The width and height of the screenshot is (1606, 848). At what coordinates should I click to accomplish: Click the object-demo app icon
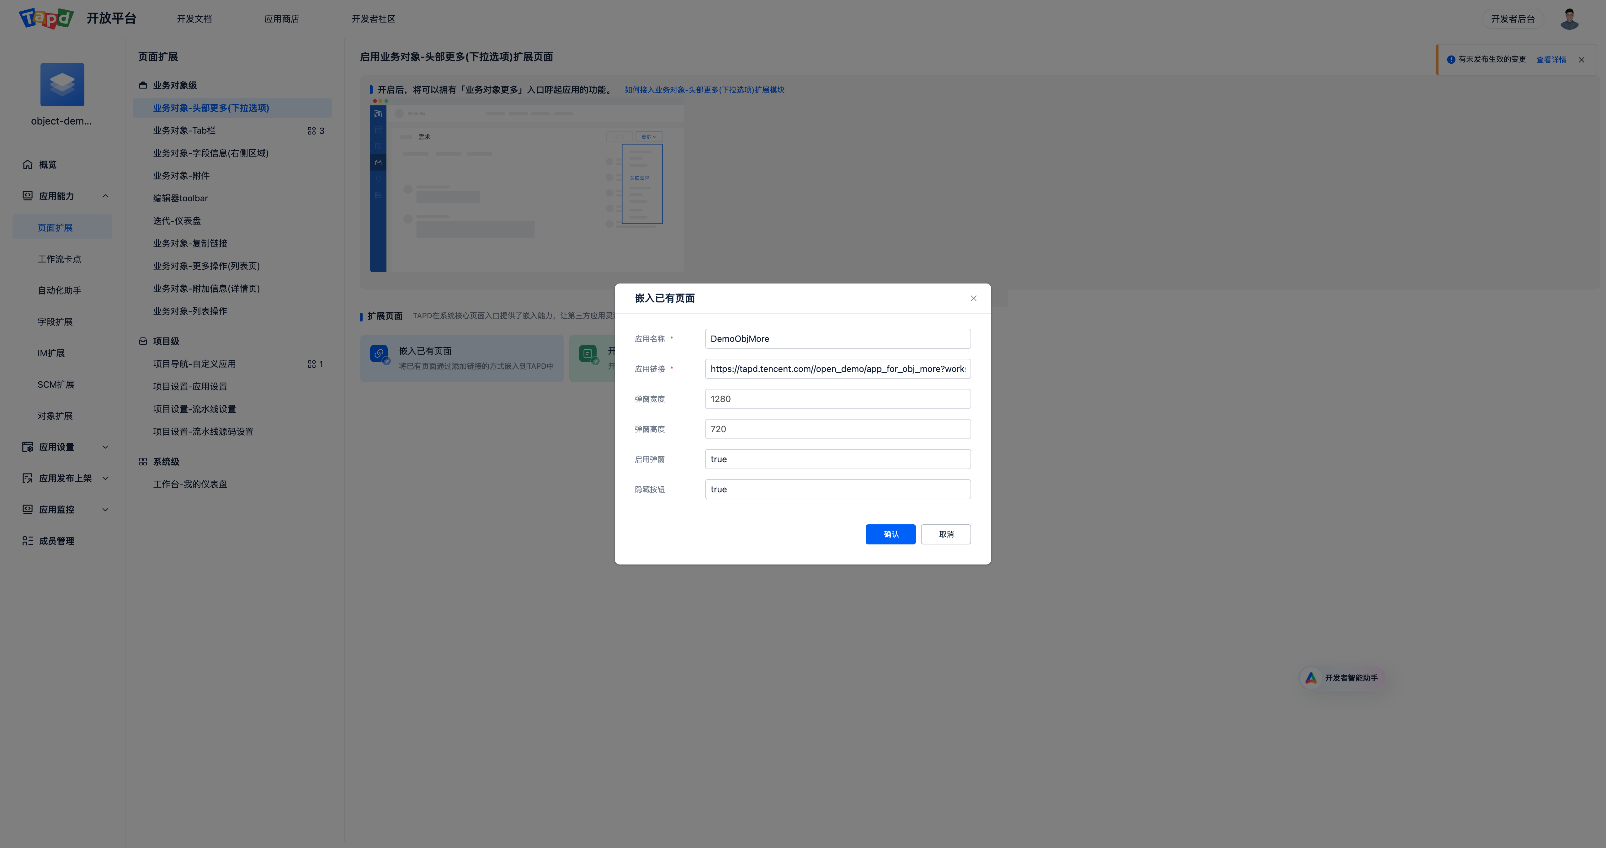[x=62, y=85]
